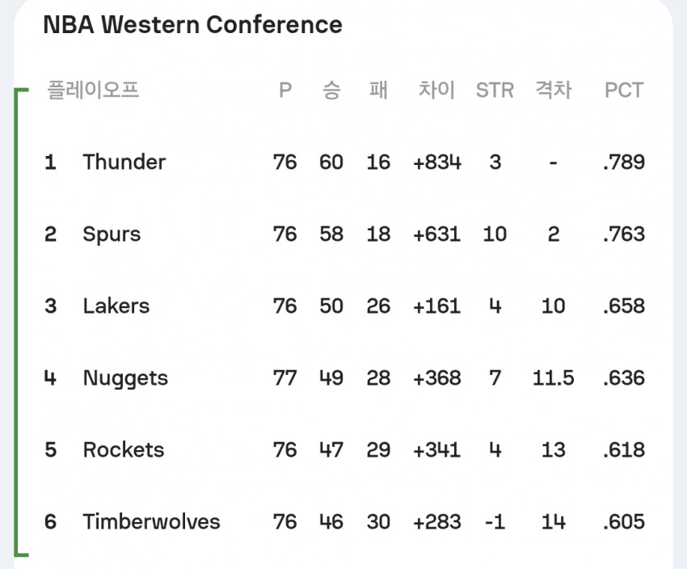Open the Spurs team page
The width and height of the screenshot is (687, 569).
pyautogui.click(x=112, y=234)
